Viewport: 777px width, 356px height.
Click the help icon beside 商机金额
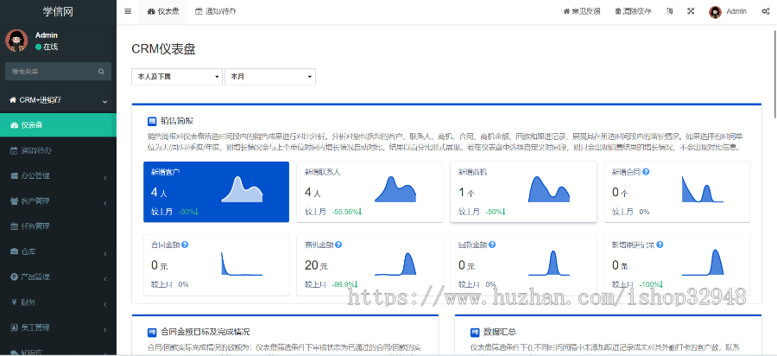pos(338,245)
